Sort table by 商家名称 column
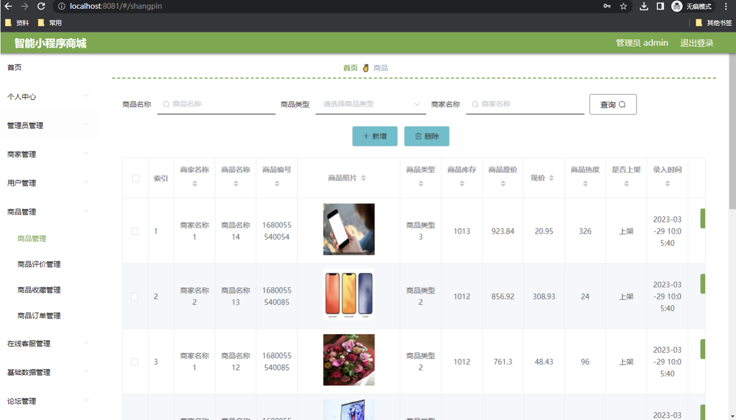Image resolution: width=736 pixels, height=420 pixels. pyautogui.click(x=195, y=184)
